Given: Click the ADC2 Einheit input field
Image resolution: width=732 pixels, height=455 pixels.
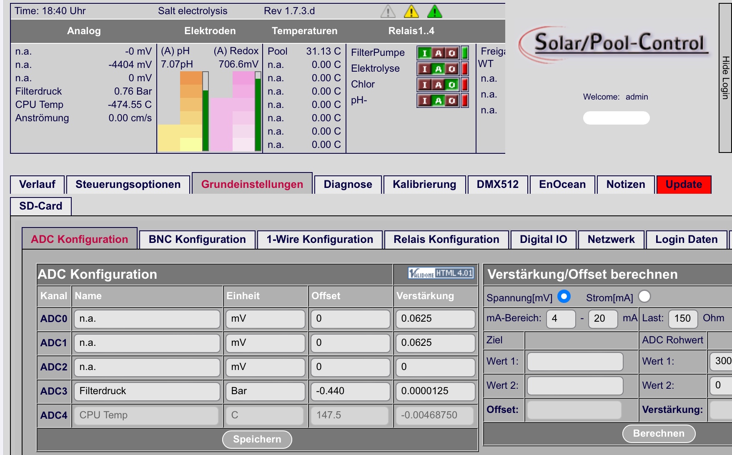Looking at the screenshot, I should click(x=265, y=367).
